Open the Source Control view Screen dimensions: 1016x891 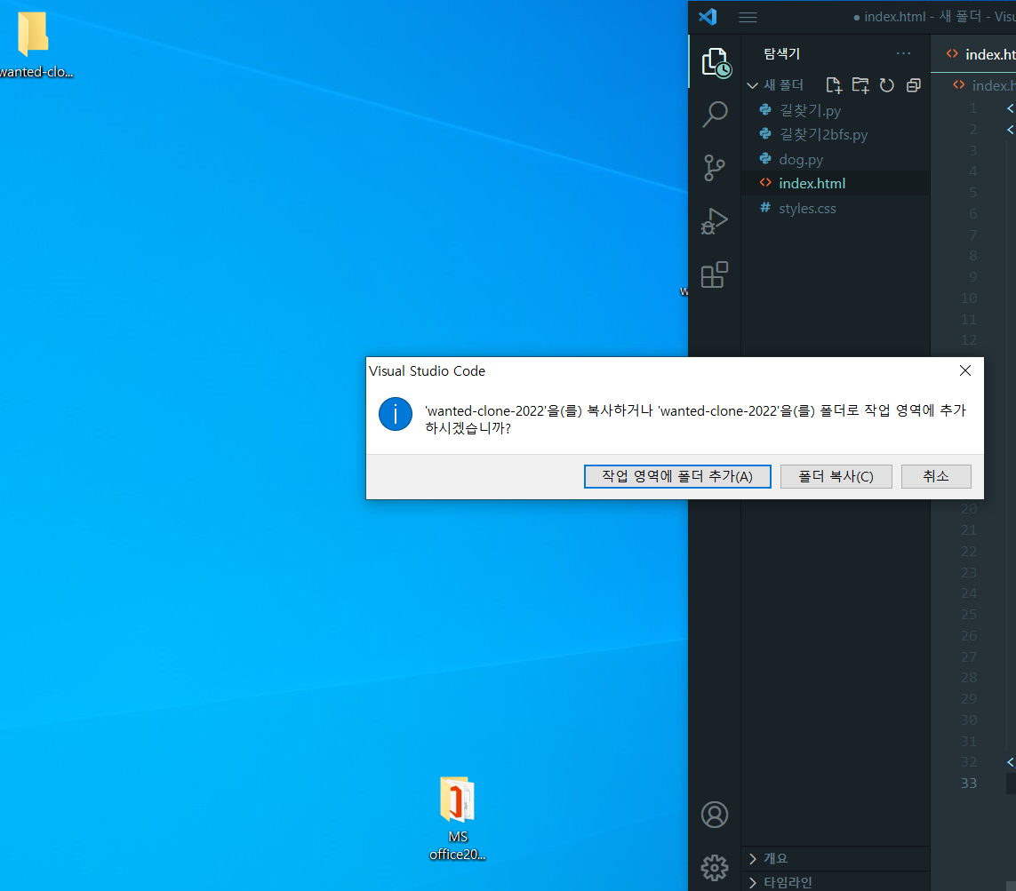(x=715, y=168)
